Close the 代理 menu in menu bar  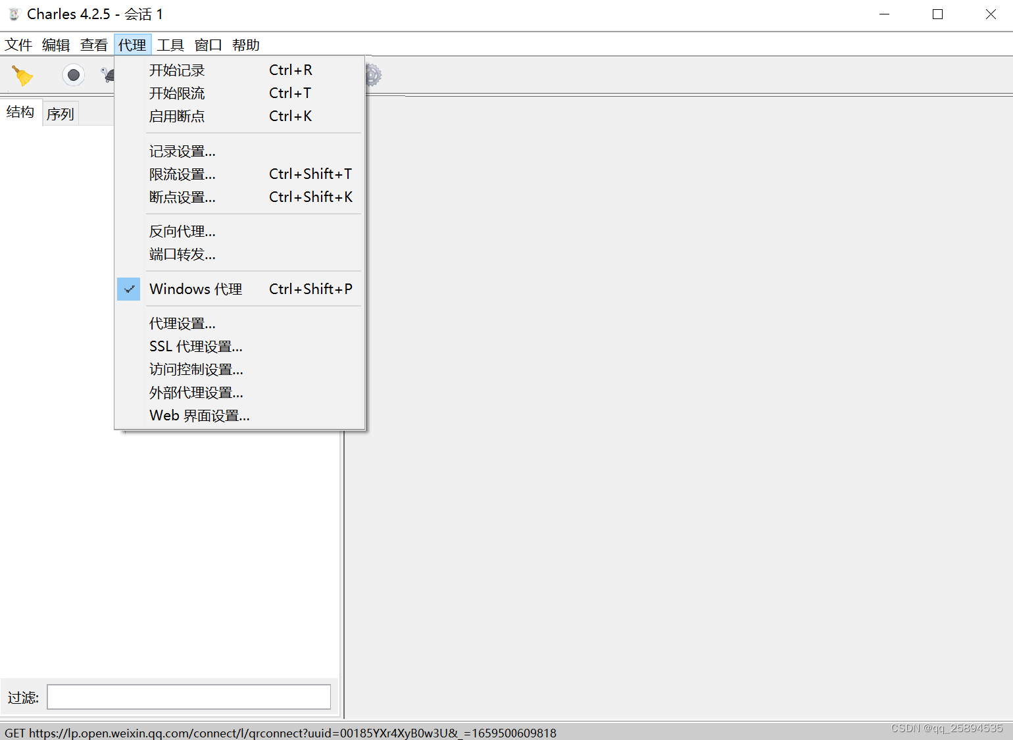(x=132, y=45)
